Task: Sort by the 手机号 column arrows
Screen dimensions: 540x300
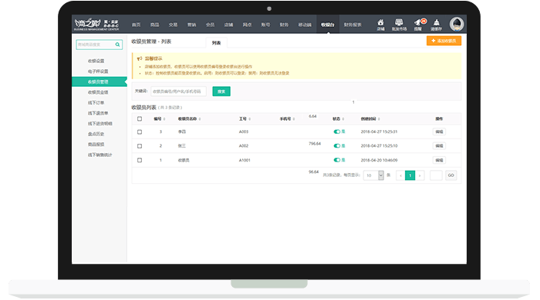Action: (x=294, y=119)
